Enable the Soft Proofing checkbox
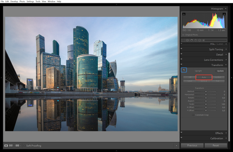The height and width of the screenshot is (152, 233). [x=24, y=146]
